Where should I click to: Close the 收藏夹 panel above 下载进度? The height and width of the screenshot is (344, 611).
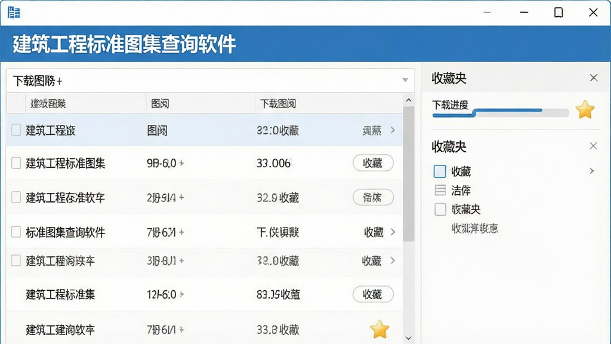tap(594, 78)
